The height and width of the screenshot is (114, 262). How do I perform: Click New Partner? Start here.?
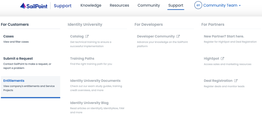(x=224, y=36)
